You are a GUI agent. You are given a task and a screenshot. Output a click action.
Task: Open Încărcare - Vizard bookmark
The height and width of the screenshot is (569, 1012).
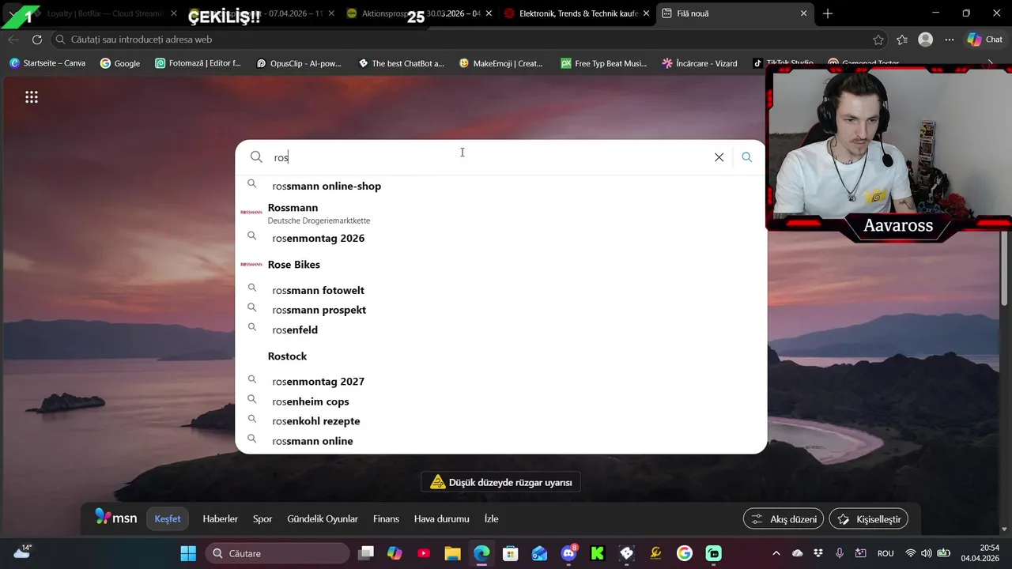click(x=700, y=63)
